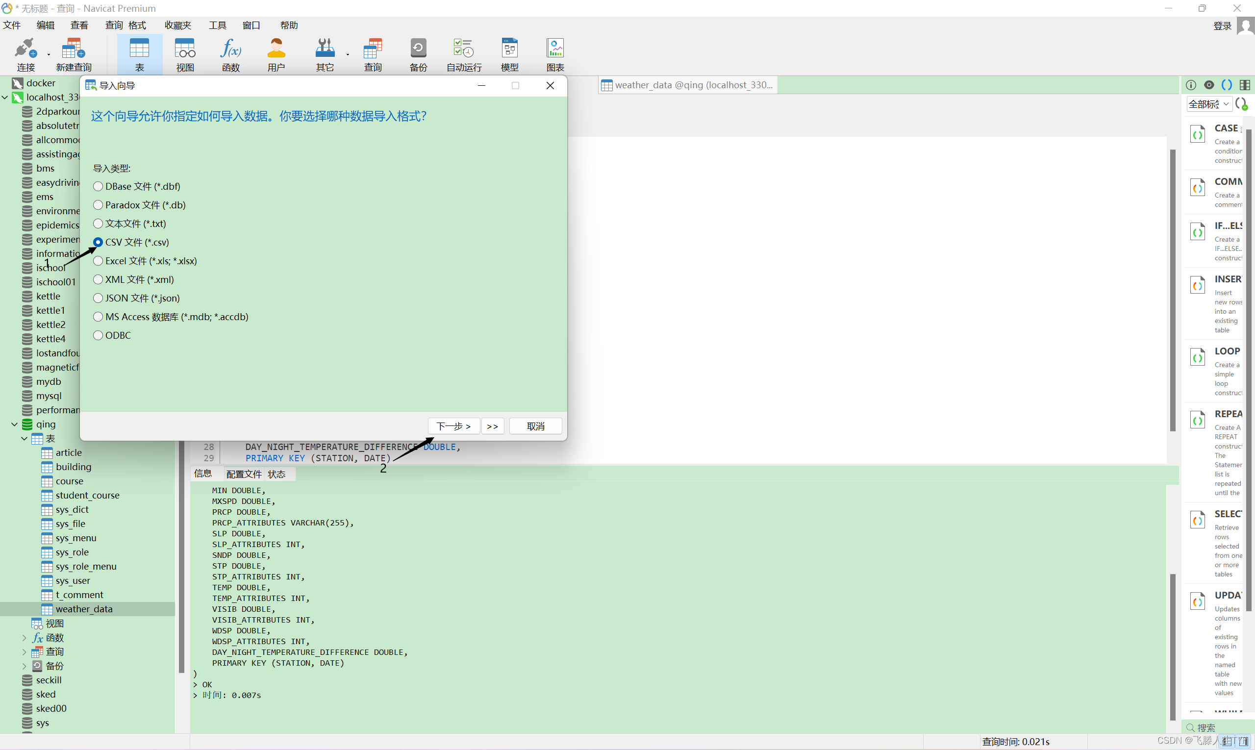1255x750 pixels.
Task: Expand the qing database tree node
Action: pyautogui.click(x=14, y=424)
